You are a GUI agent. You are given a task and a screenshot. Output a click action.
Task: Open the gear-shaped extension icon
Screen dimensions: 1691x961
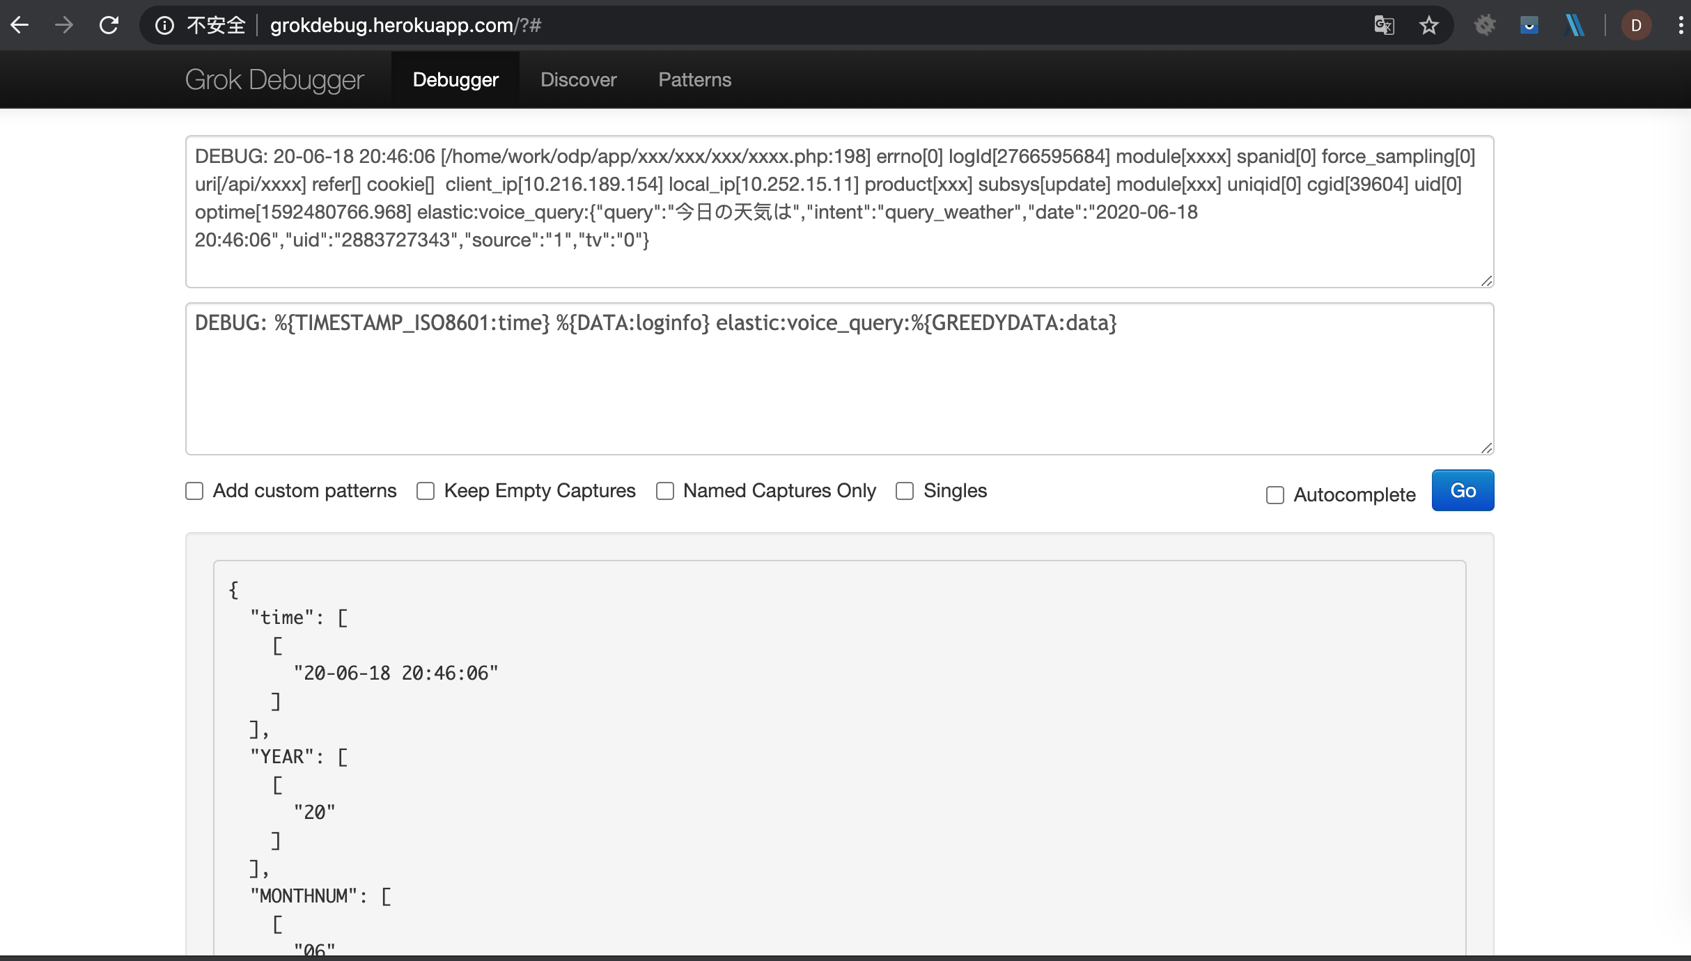click(1484, 26)
